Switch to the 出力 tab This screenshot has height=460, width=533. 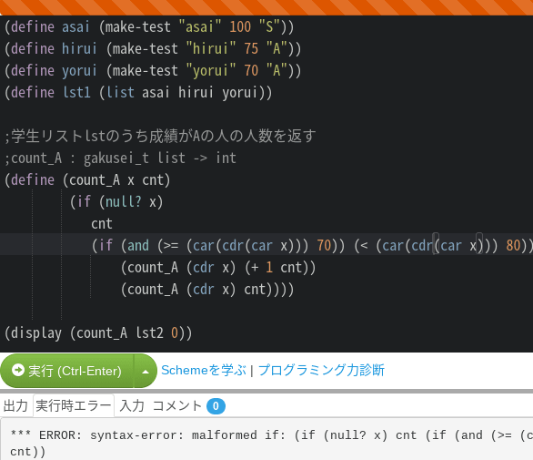tap(15, 406)
